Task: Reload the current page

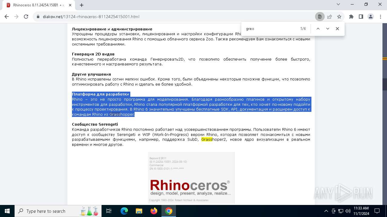Action: pos(26,17)
